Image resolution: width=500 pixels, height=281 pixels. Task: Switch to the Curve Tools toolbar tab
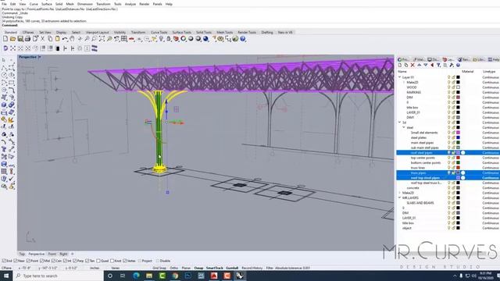click(x=159, y=33)
